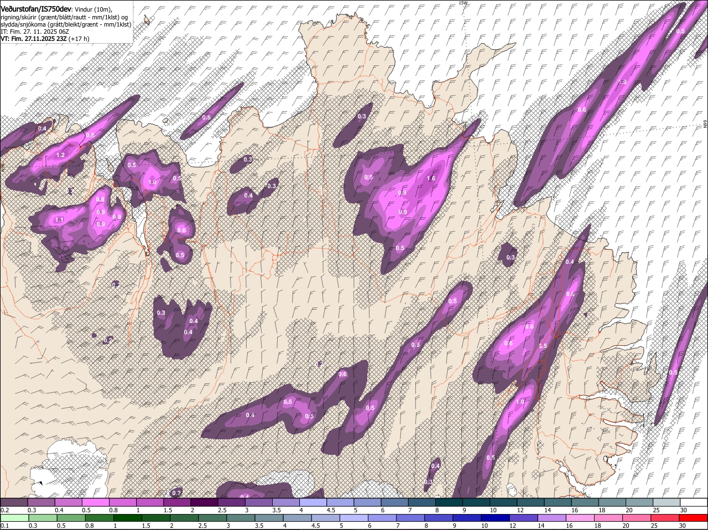Screen dimensions: 708x530
Task: Click the '0.1' label on the green scale
Action: pyautogui.click(x=4, y=526)
